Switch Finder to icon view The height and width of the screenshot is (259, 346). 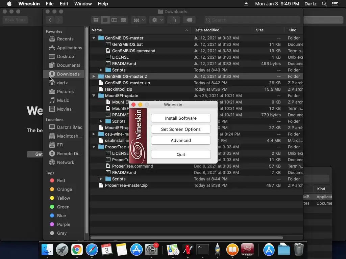(96, 20)
